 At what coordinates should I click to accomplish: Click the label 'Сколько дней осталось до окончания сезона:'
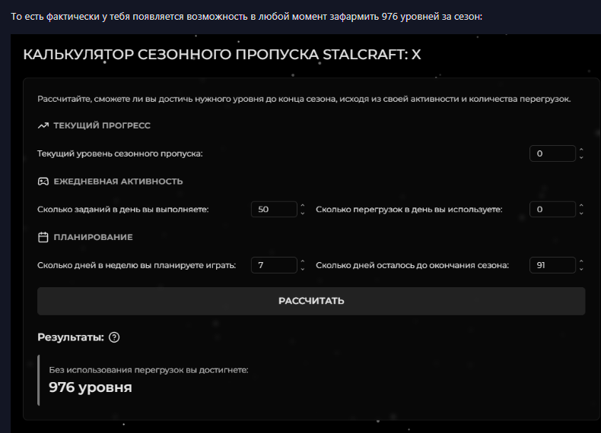pyautogui.click(x=412, y=265)
